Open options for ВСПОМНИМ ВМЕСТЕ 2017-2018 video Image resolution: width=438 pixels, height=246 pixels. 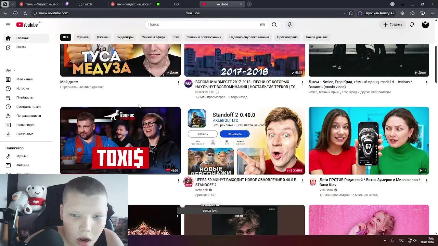click(x=302, y=83)
